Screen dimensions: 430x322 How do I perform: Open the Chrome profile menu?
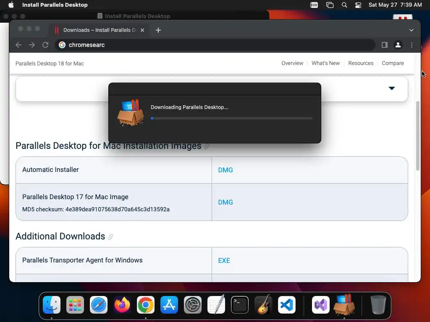(x=398, y=45)
